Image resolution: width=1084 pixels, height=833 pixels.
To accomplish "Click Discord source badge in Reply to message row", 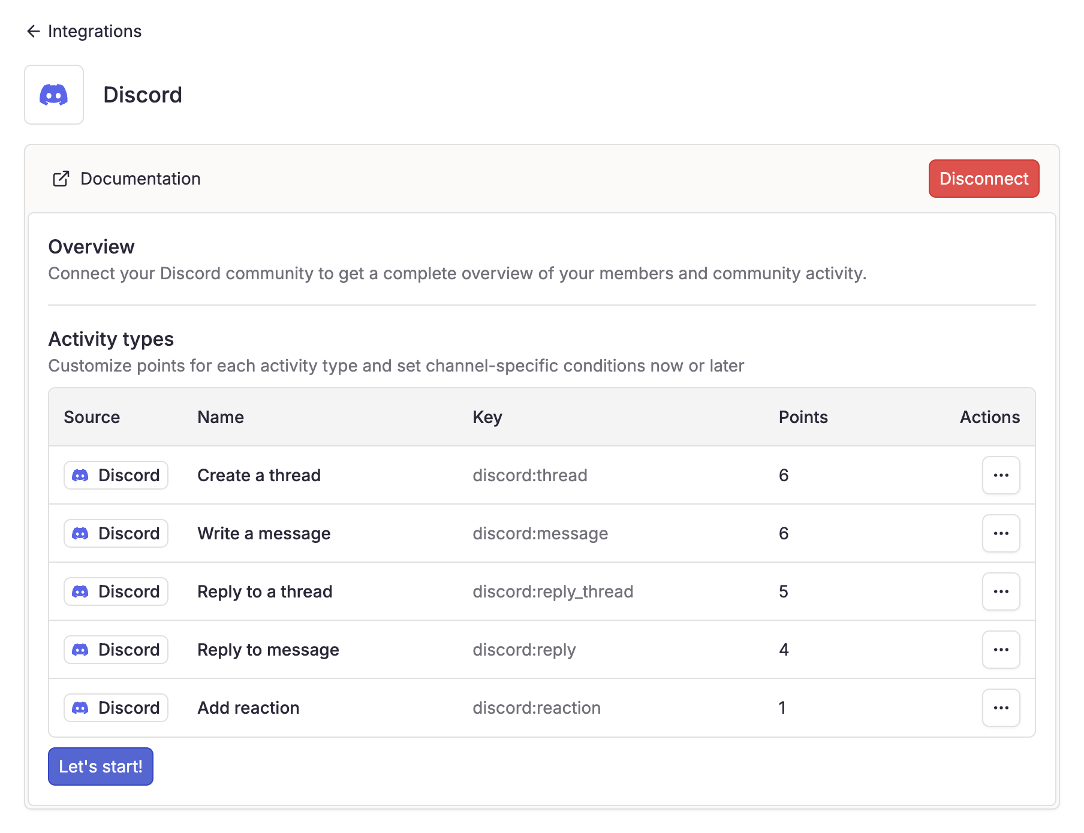I will click(x=116, y=650).
